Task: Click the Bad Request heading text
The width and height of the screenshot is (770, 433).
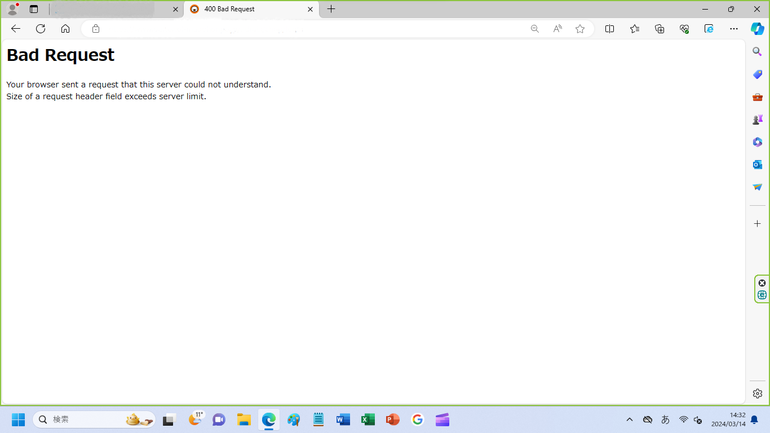Action: click(x=60, y=55)
